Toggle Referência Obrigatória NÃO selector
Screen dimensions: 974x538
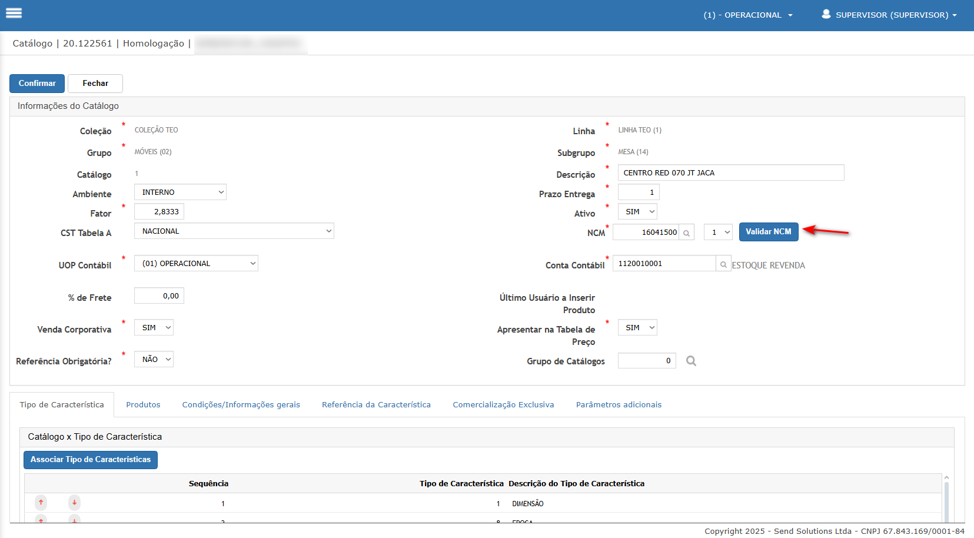click(154, 360)
